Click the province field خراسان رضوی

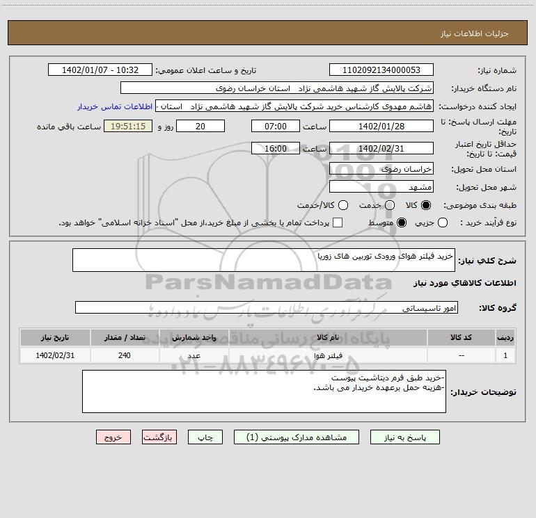[x=381, y=169]
